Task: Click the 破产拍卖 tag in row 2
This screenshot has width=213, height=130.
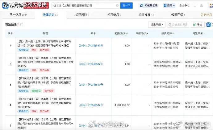Action: coord(44,70)
